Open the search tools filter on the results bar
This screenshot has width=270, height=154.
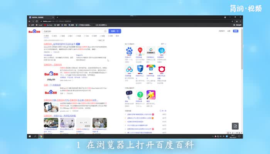102,40
